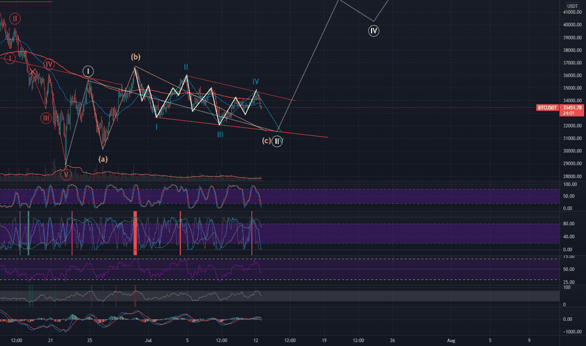Select the red circled IV wave label

click(49, 64)
